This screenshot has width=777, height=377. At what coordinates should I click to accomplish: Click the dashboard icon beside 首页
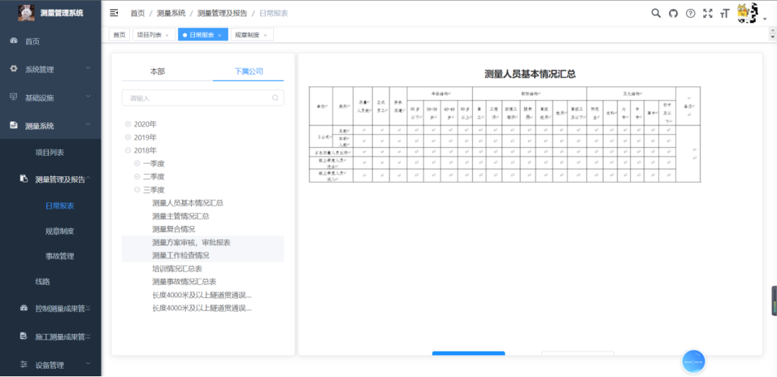coord(13,41)
